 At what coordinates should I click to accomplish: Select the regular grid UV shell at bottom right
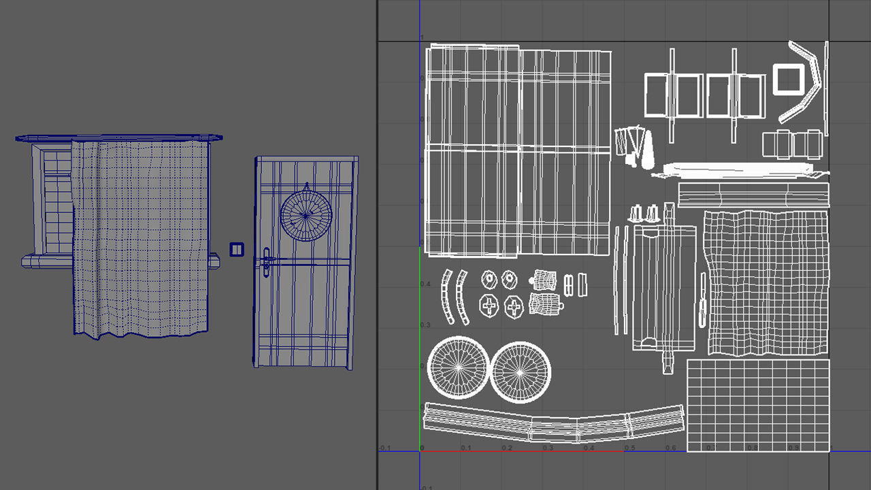(758, 406)
